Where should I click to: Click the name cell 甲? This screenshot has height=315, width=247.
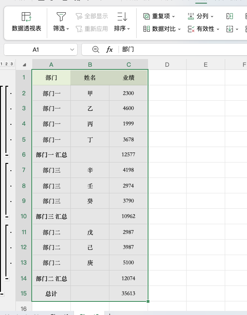[90, 93]
